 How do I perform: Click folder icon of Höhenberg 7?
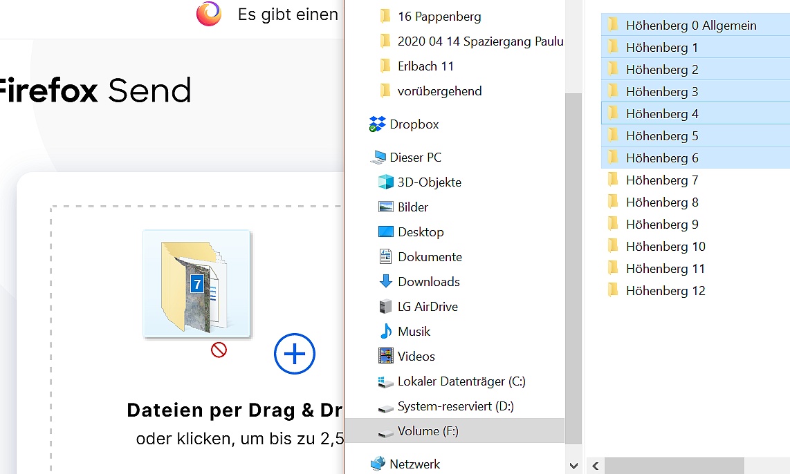tap(613, 179)
